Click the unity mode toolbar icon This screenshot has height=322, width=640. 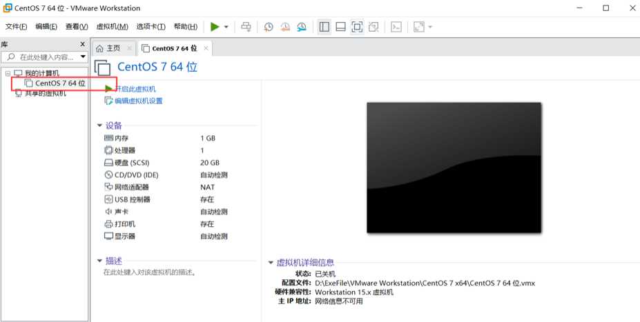[373, 27]
